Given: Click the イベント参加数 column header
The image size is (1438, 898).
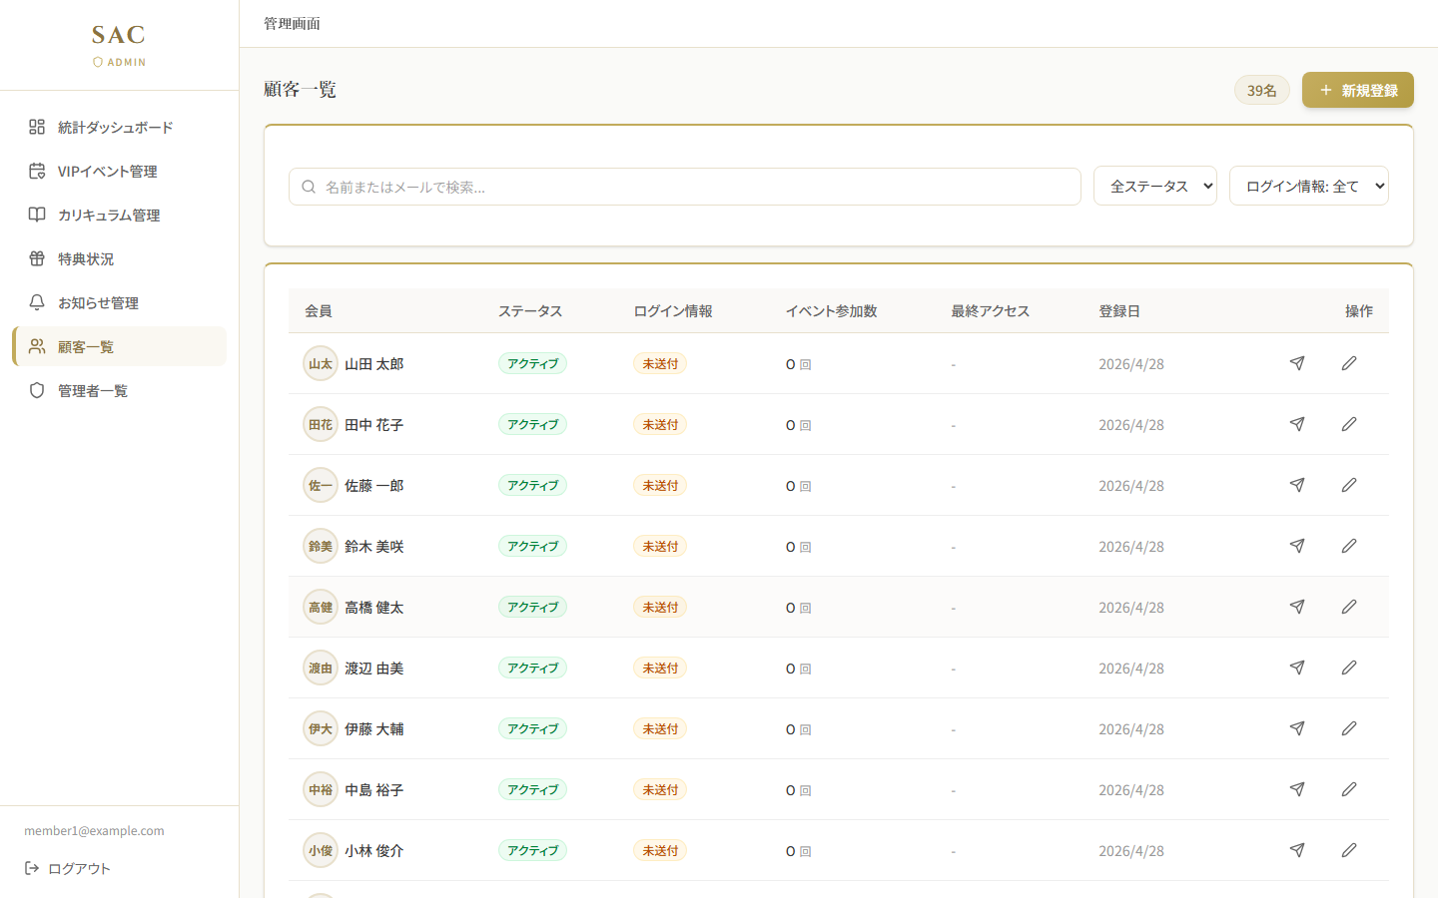Looking at the screenshot, I should pyautogui.click(x=831, y=311).
